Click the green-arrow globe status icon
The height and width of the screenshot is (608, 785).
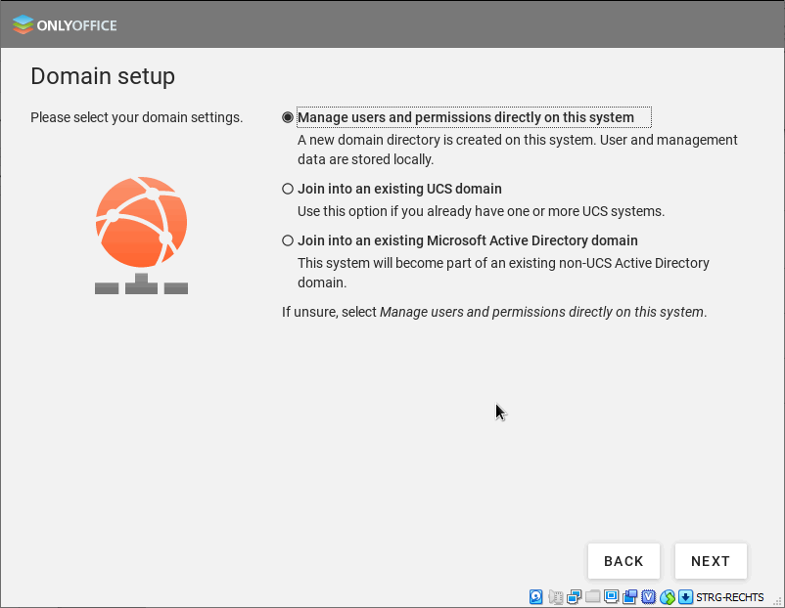point(668,597)
